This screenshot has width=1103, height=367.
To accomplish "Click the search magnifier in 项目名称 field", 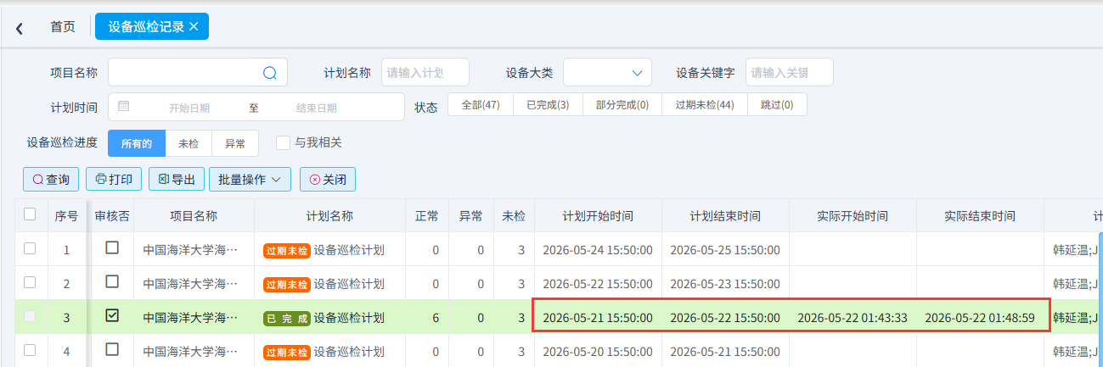I will click(270, 73).
